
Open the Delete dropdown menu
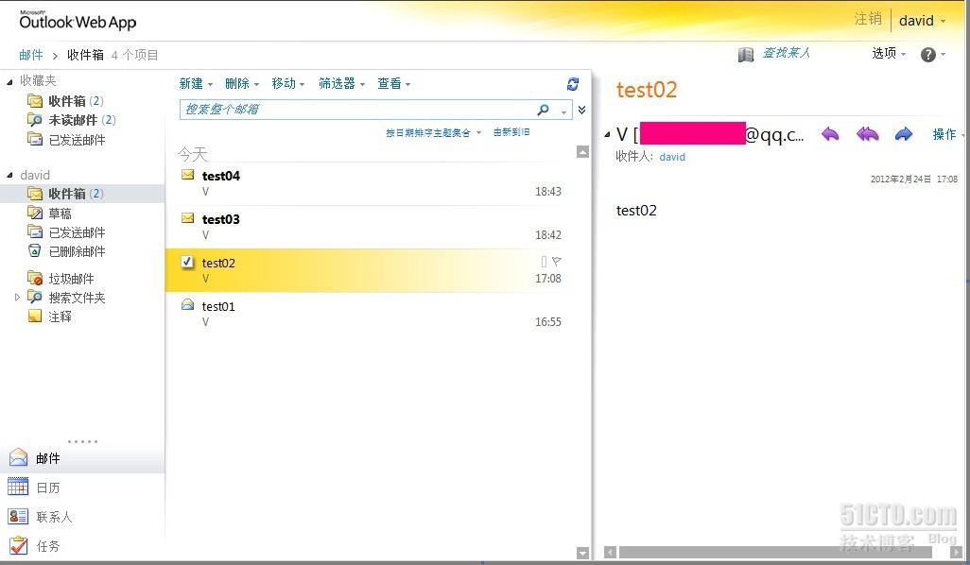242,83
